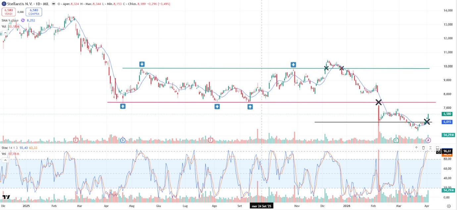
Task: Click the Stellantis N.V. symbol logo
Action: [4, 4]
